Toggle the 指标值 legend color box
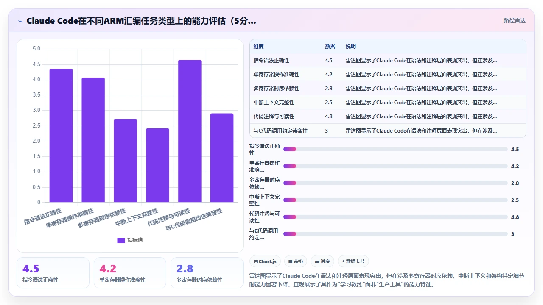The width and height of the screenshot is (543, 305). 121,240
